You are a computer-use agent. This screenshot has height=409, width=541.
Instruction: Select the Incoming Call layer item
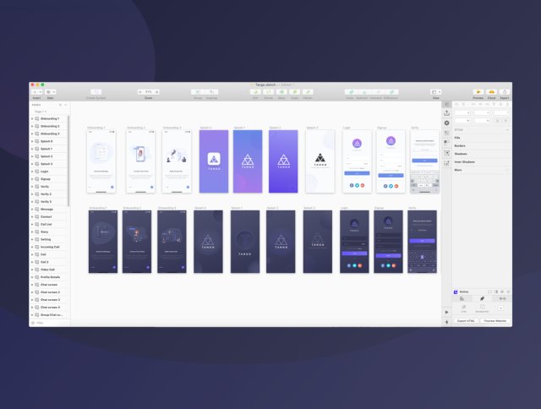coord(49,247)
